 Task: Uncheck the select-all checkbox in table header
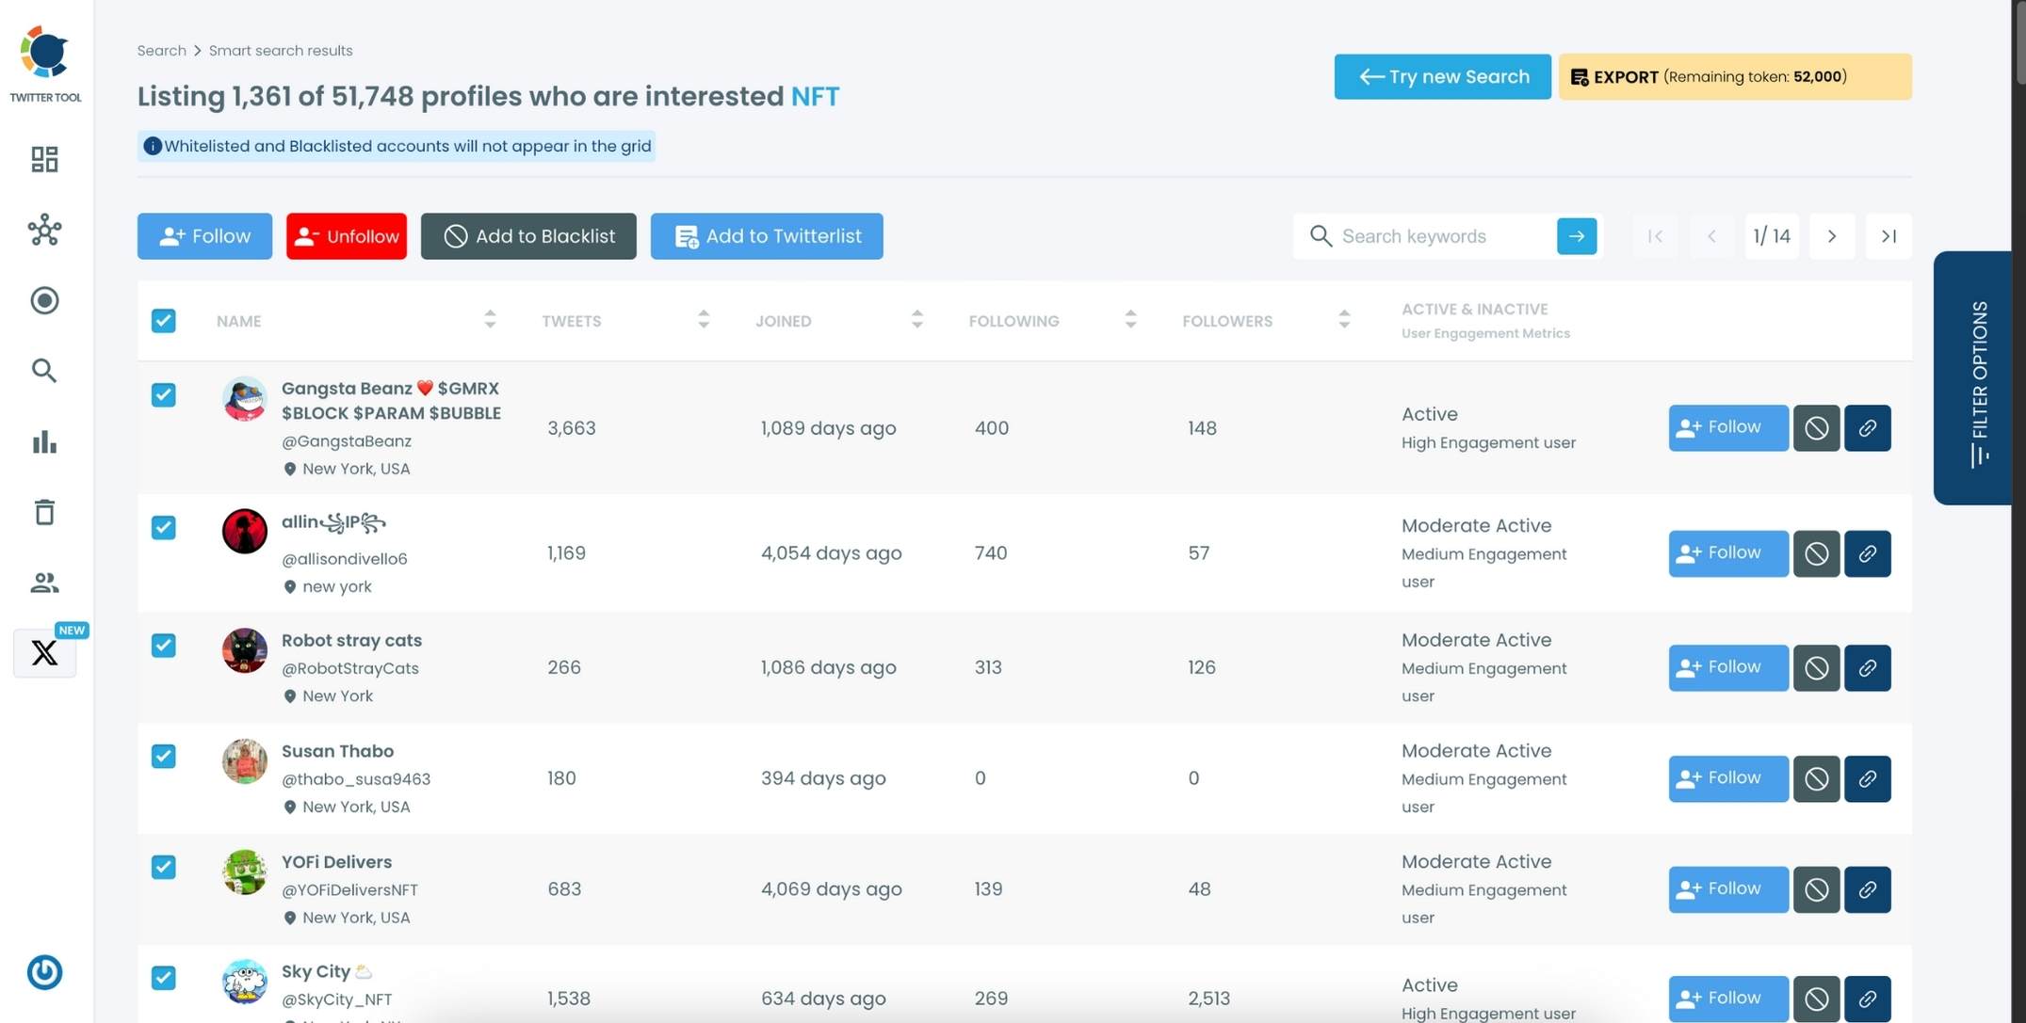pos(163,320)
